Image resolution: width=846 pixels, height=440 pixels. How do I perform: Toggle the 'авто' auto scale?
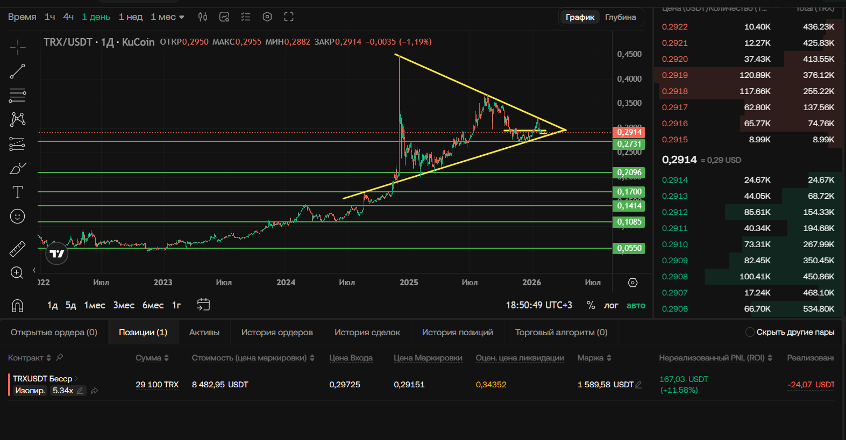(636, 305)
